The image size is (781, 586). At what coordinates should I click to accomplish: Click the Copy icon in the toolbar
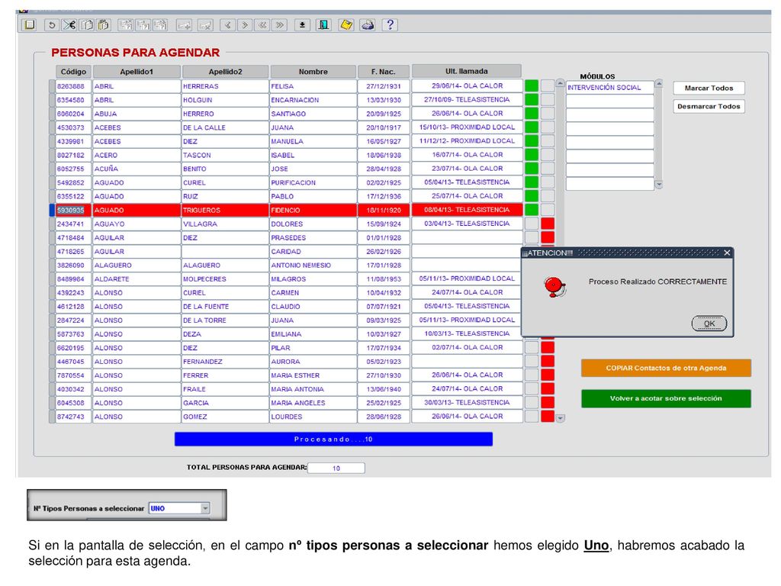[x=87, y=24]
